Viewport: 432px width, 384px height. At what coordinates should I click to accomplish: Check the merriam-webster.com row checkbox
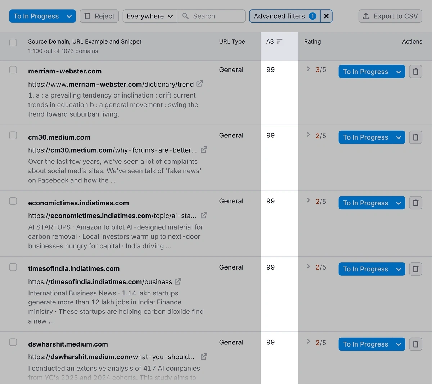pyautogui.click(x=13, y=70)
